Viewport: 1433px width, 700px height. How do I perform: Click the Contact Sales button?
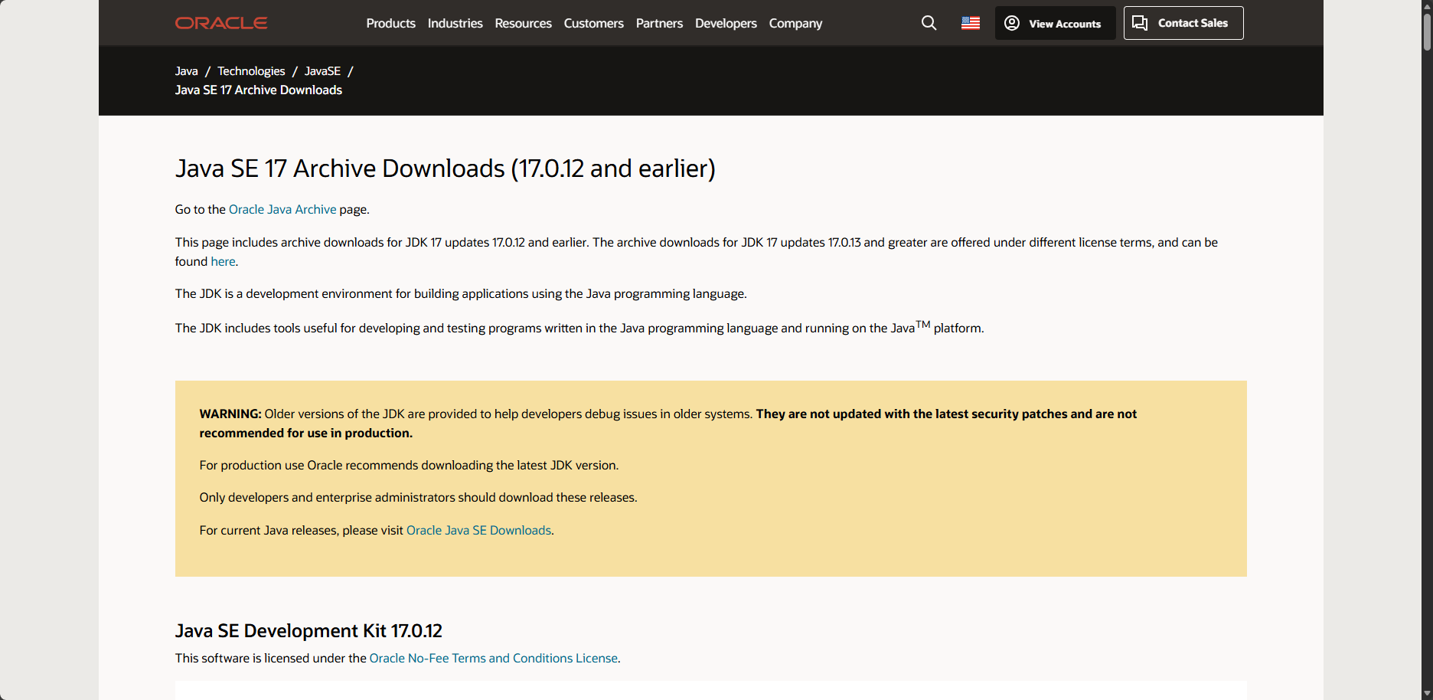1183,23
